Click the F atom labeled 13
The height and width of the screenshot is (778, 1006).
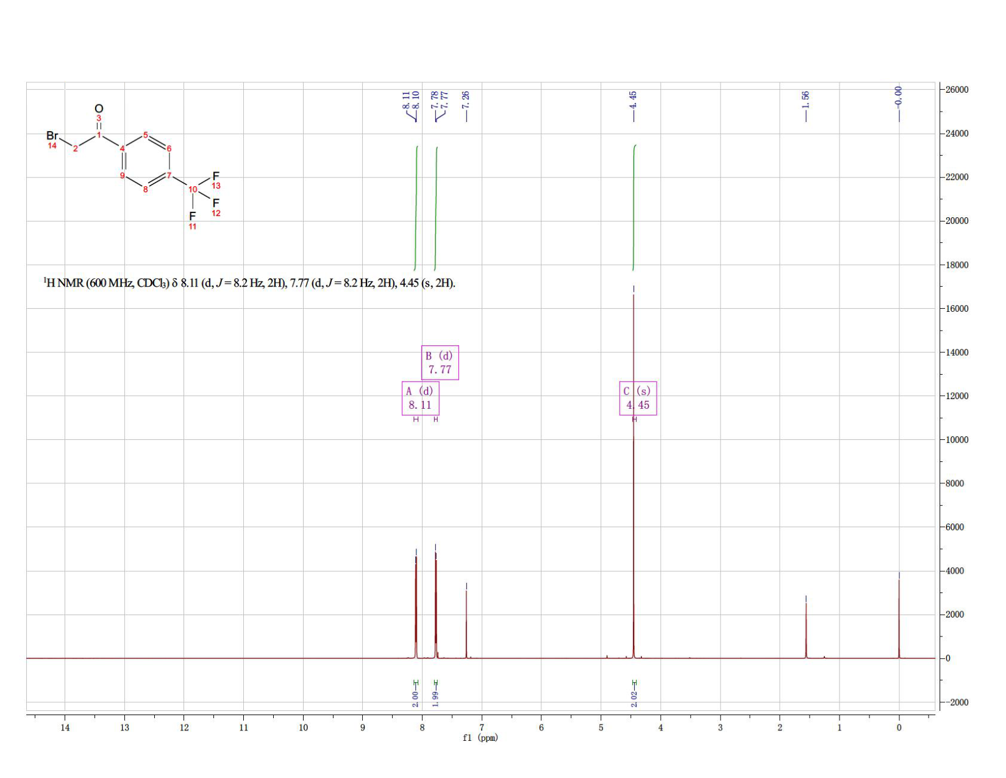216,176
